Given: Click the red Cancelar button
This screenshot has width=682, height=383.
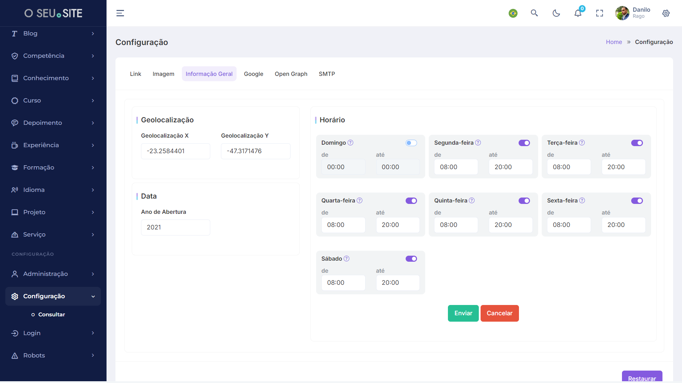Looking at the screenshot, I should coord(499,313).
